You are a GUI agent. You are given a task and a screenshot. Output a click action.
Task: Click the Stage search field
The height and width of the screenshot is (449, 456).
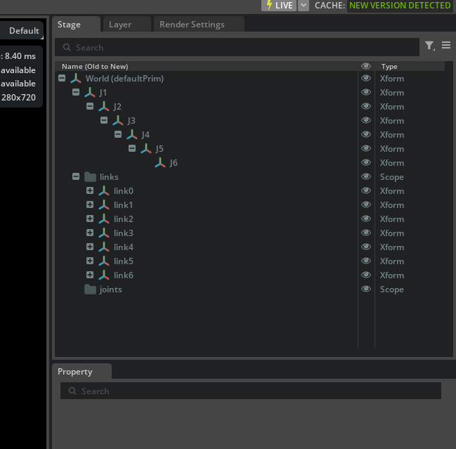point(239,47)
